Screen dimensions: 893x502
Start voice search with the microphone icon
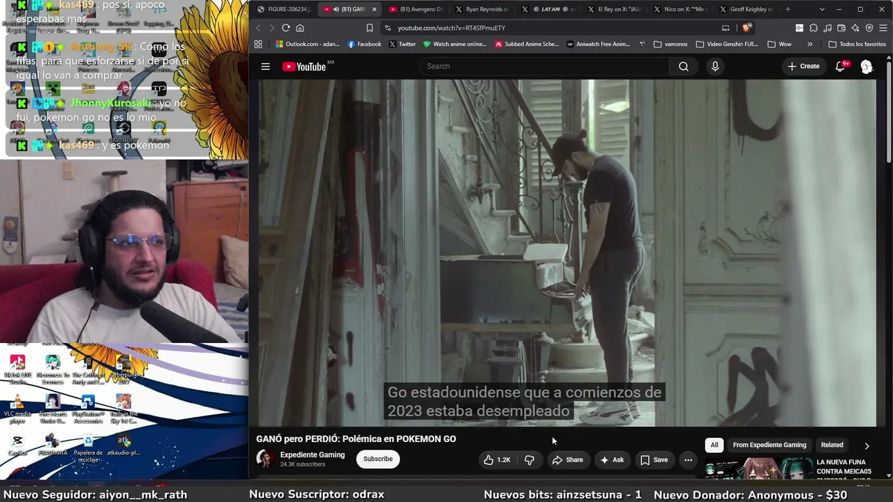(715, 66)
